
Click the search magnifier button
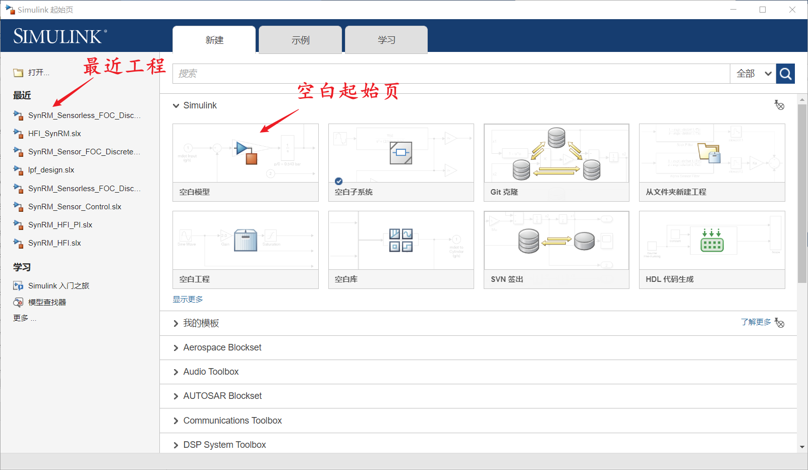point(785,74)
